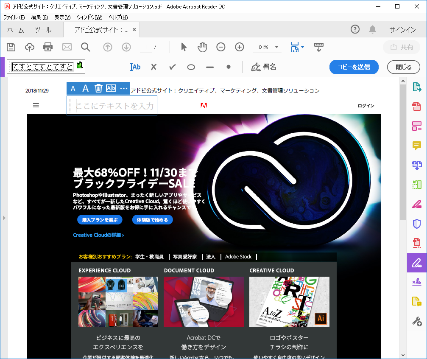This screenshot has width=427, height=359.
Task: Click 購入プランを選ぶ button in the page
Action: [100, 220]
